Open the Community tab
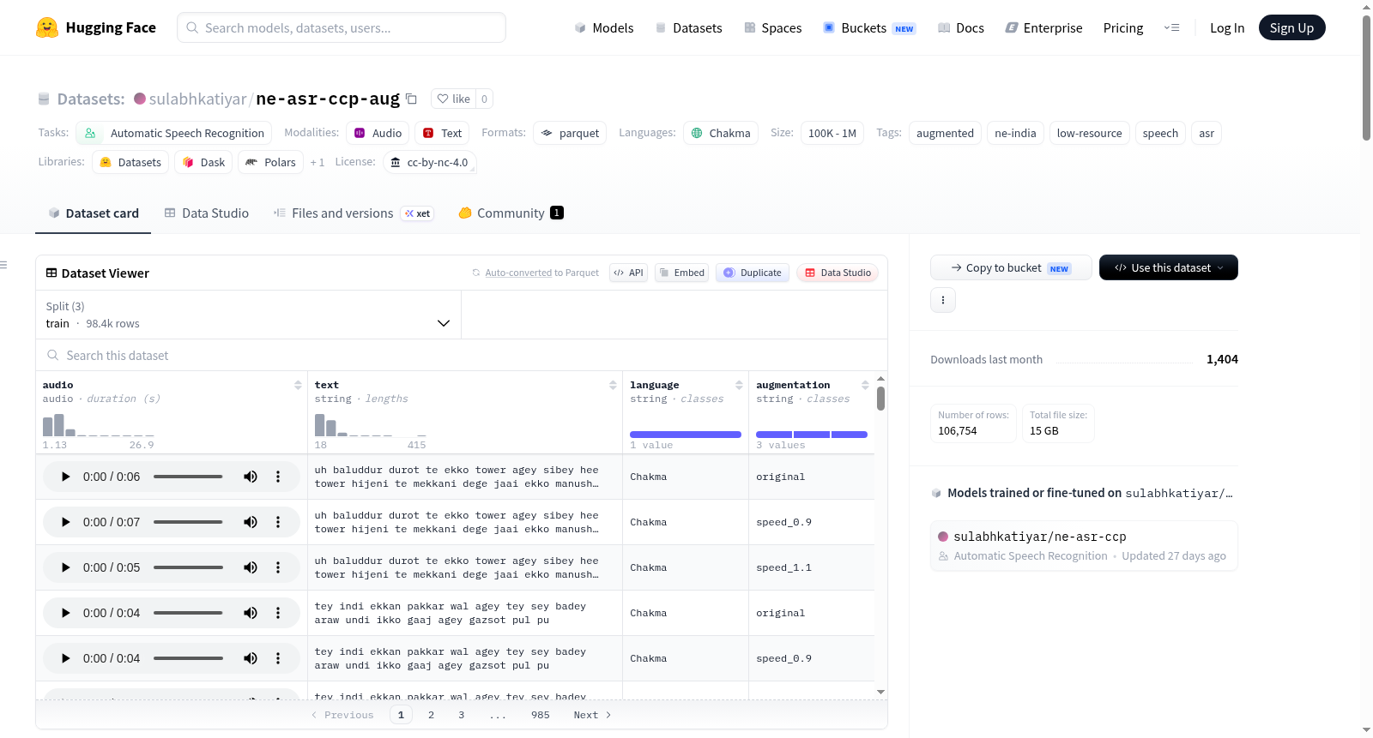Screen dimensions: 1373x738 coord(511,213)
